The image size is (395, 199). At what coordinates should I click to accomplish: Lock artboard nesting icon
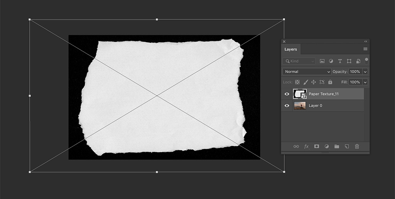322,82
